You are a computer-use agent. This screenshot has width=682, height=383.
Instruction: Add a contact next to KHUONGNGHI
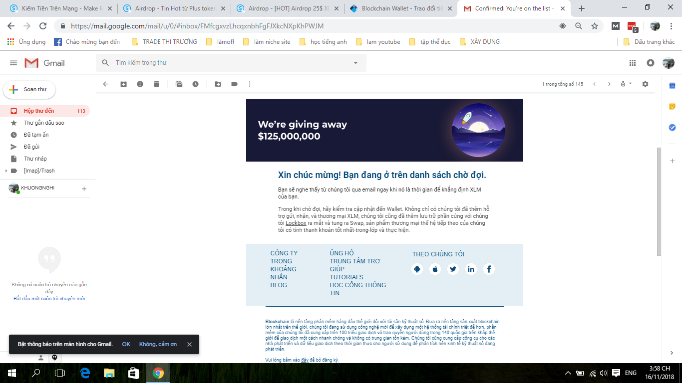[x=84, y=189]
